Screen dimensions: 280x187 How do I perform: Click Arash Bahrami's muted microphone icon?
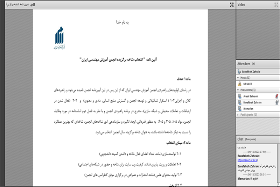[277, 96]
